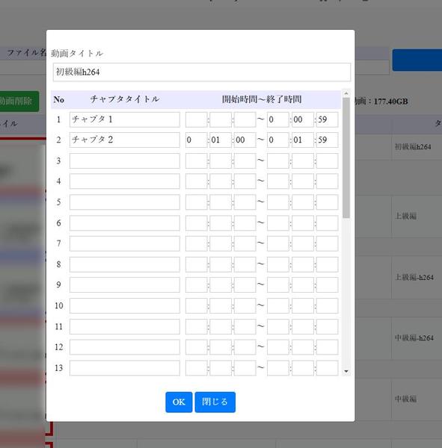442x448 pixels.
Task: Select the chapter 1 title field チャプタ１
Action: [x=125, y=119]
